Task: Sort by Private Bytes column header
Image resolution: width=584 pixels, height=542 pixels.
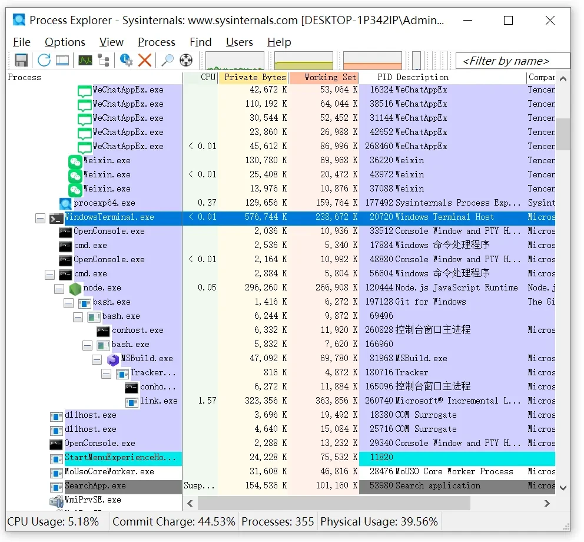Action: point(253,77)
